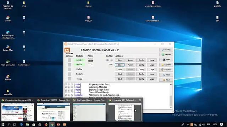
Task: Click the XAMPP log scrollbar thumb
Action: coord(171,101)
